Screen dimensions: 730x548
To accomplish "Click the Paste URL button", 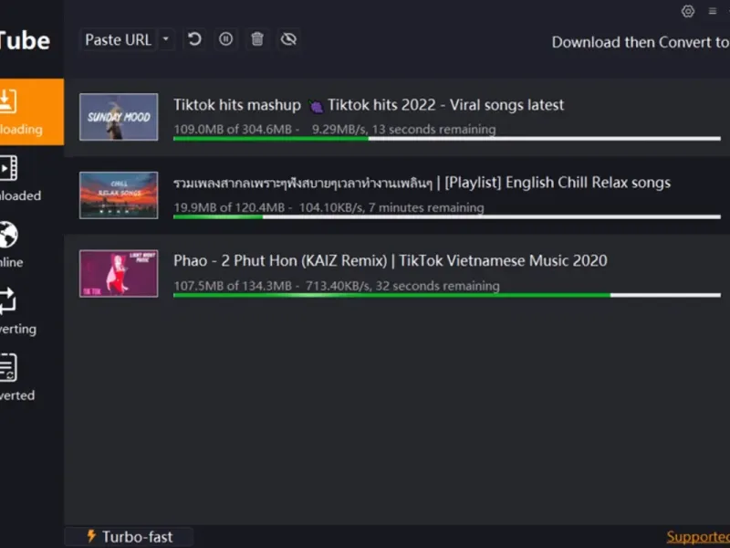I will click(x=118, y=39).
